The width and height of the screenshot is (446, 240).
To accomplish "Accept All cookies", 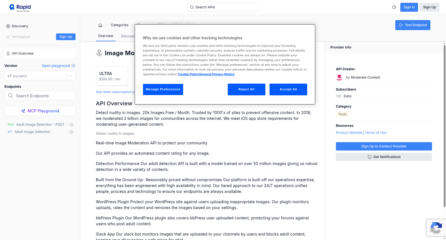I will 288,89.
